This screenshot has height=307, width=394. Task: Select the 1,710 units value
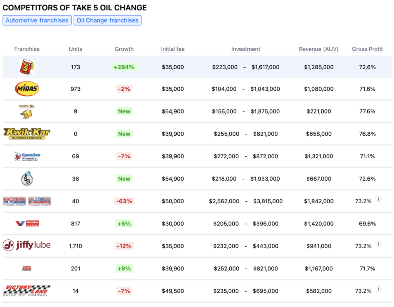point(75,246)
